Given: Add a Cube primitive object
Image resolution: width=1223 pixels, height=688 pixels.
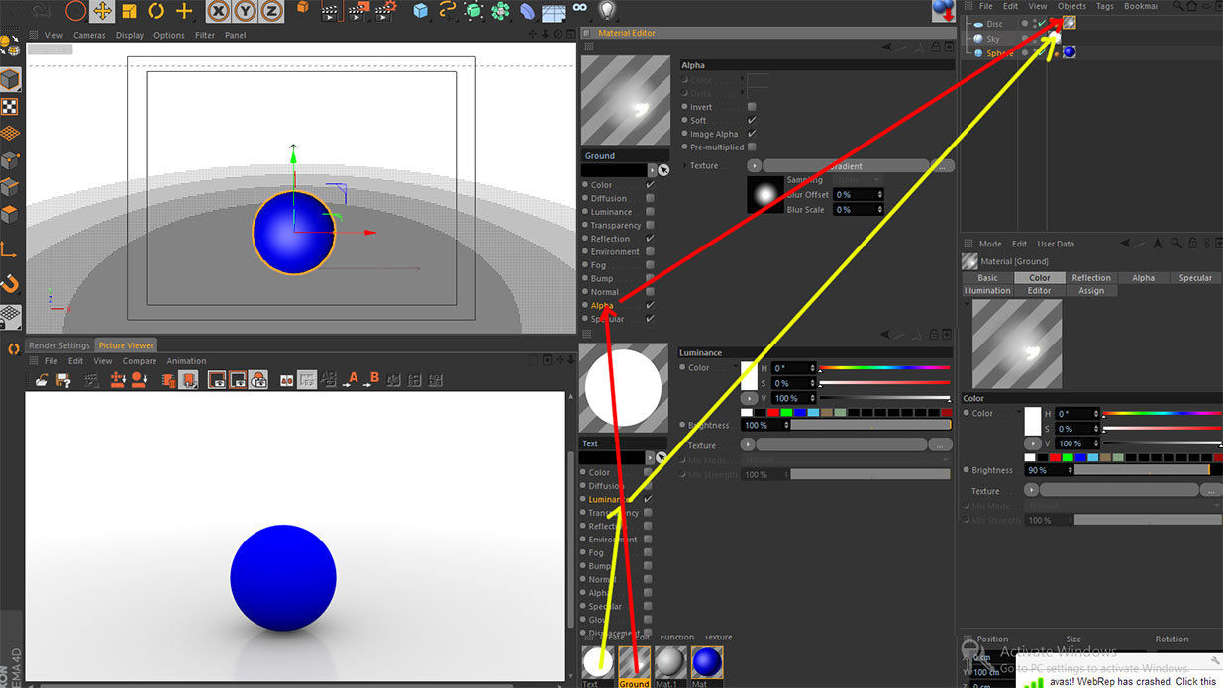Looking at the screenshot, I should point(421,11).
